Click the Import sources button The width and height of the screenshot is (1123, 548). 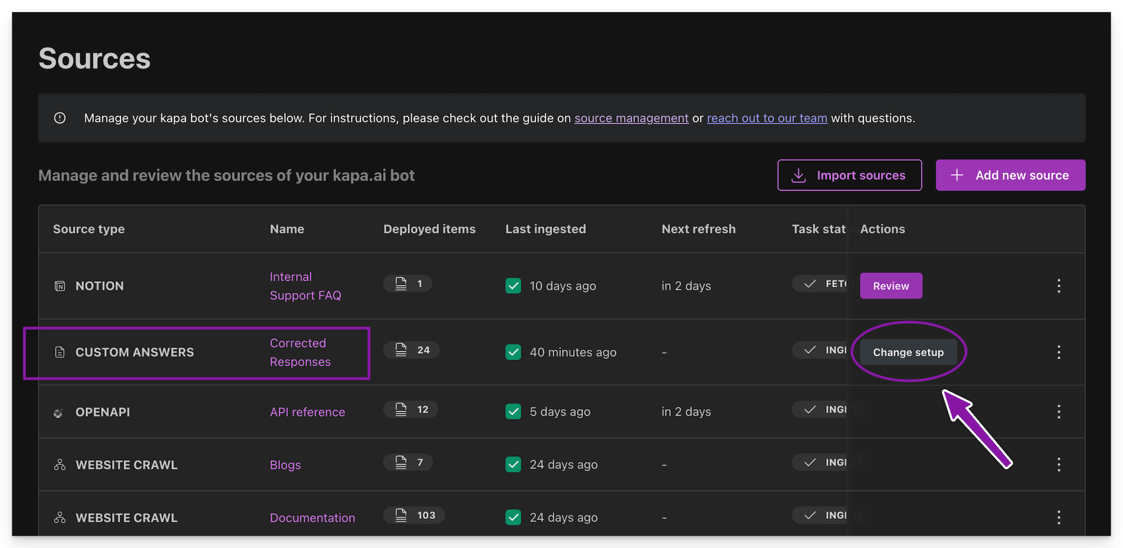click(x=849, y=175)
